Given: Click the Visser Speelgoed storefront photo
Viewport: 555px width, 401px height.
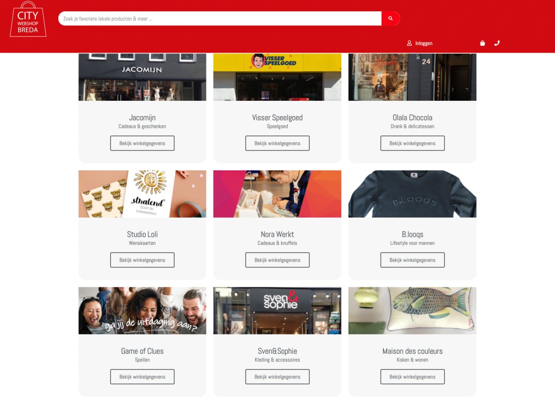Looking at the screenshot, I should [277, 77].
